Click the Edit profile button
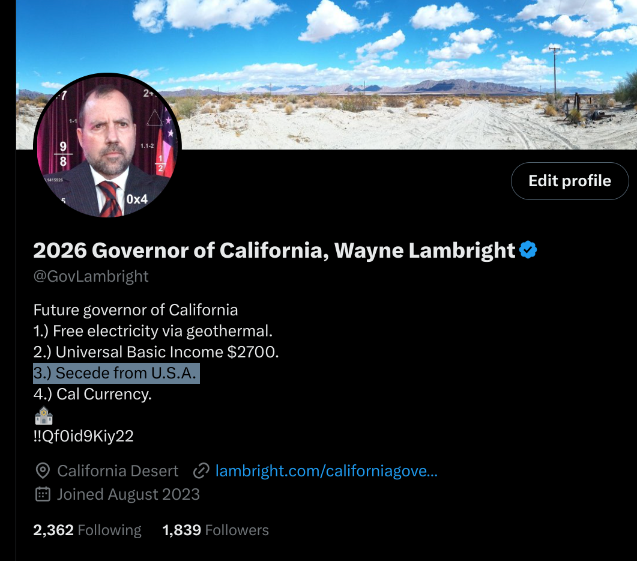Image resolution: width=637 pixels, height=561 pixels. click(570, 181)
